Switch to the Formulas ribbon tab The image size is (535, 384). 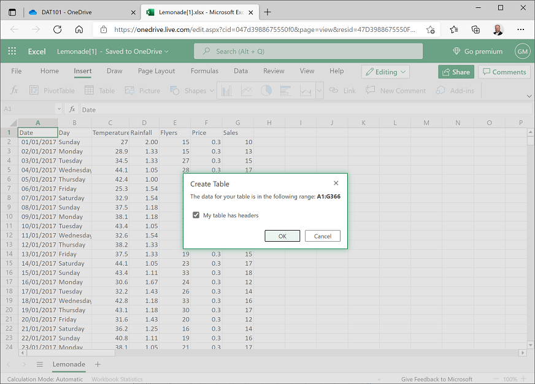click(204, 71)
